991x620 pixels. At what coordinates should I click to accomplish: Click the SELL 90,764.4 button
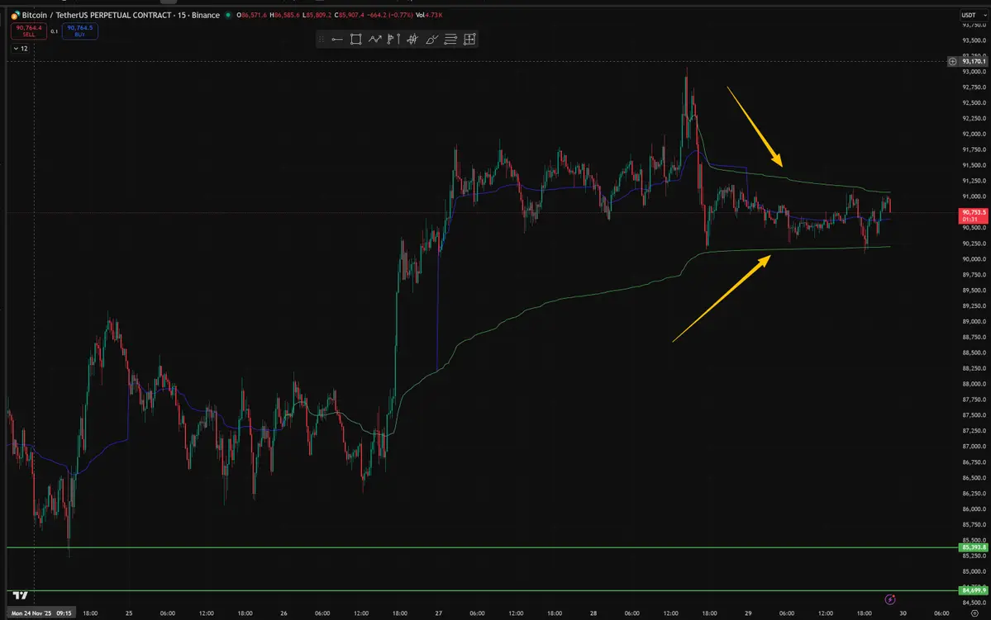pyautogui.click(x=28, y=31)
